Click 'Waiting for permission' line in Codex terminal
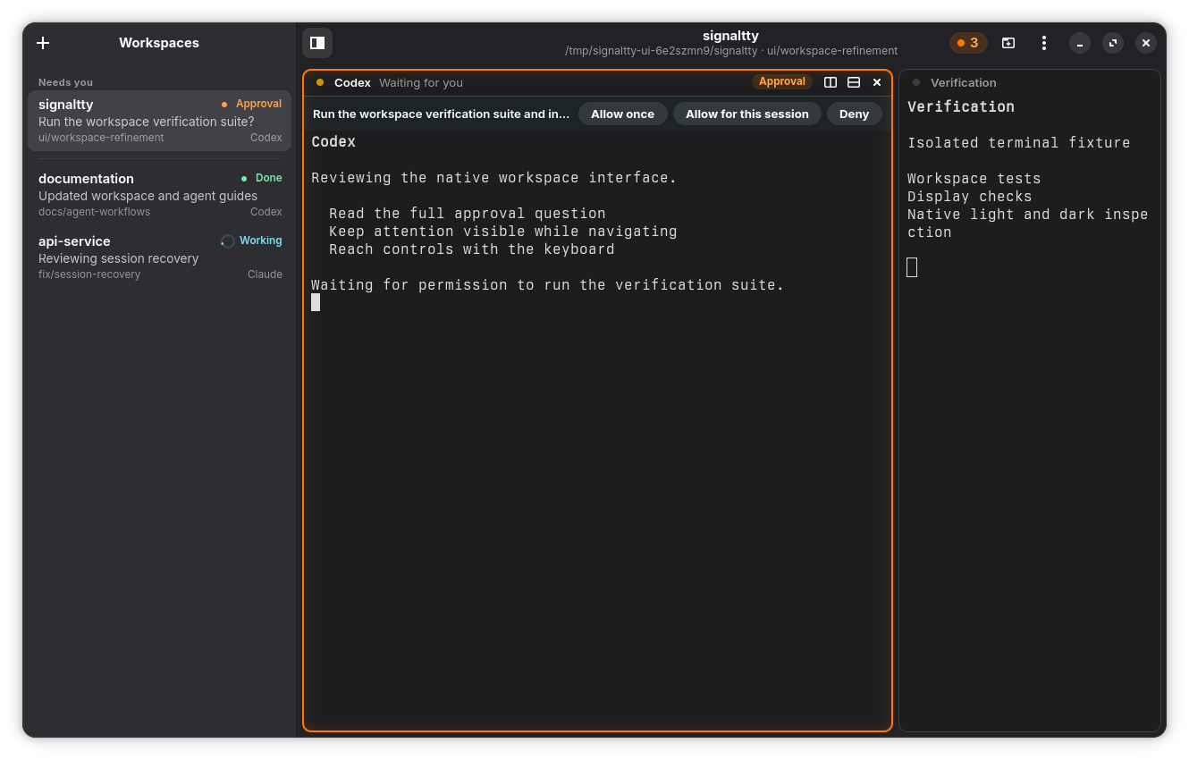 (548, 285)
